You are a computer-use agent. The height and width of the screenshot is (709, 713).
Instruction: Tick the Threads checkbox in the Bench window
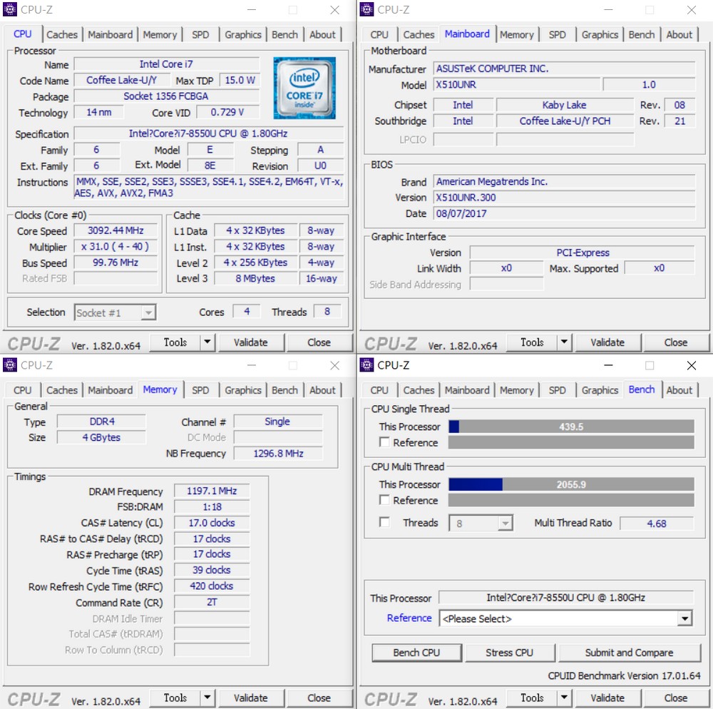pyautogui.click(x=385, y=523)
